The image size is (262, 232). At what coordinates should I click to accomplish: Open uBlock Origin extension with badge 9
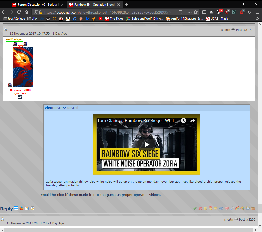coord(227,12)
